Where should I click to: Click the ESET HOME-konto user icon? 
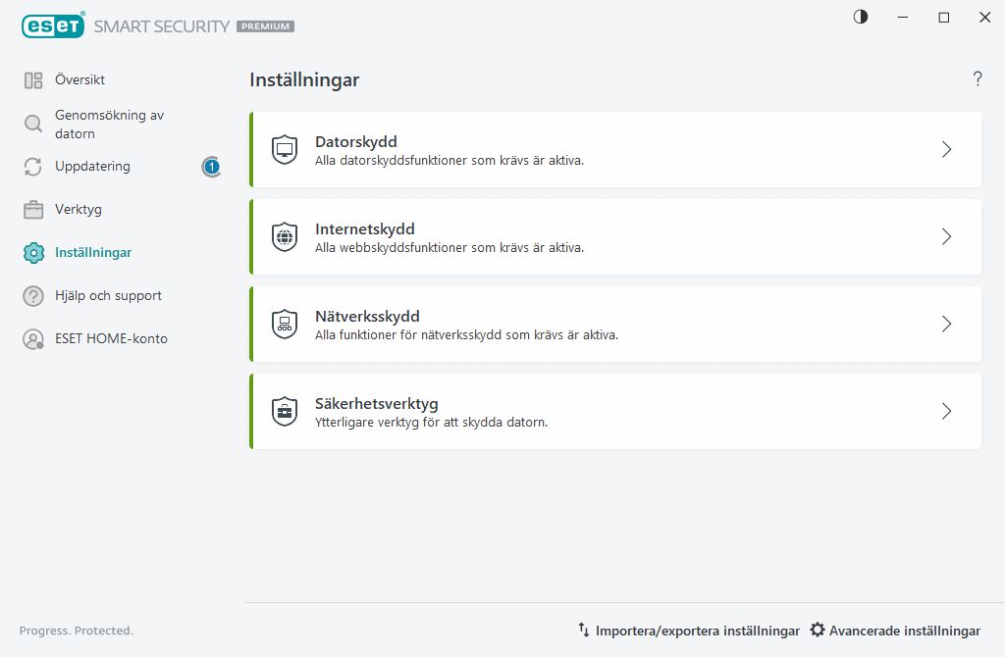(33, 339)
